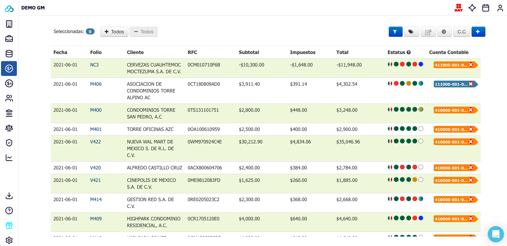This screenshot has height=246, width=507.
Task: Open the chat bubble widget
Action: [496, 234]
